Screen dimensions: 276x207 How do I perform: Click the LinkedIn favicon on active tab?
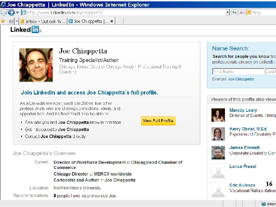pos(71,21)
